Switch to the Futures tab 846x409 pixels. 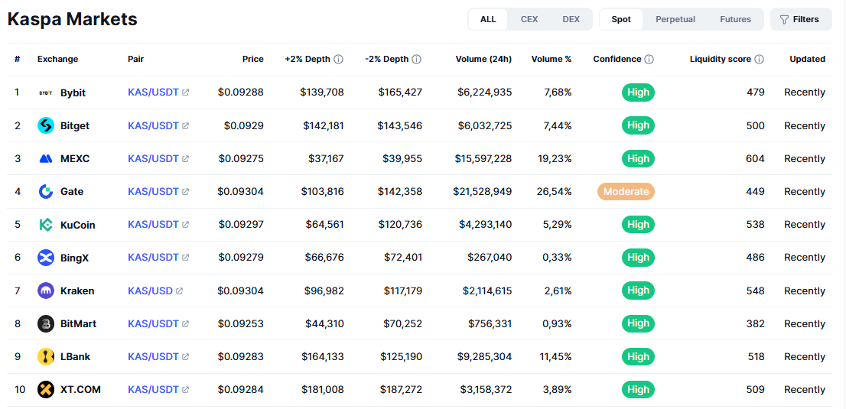pos(735,19)
